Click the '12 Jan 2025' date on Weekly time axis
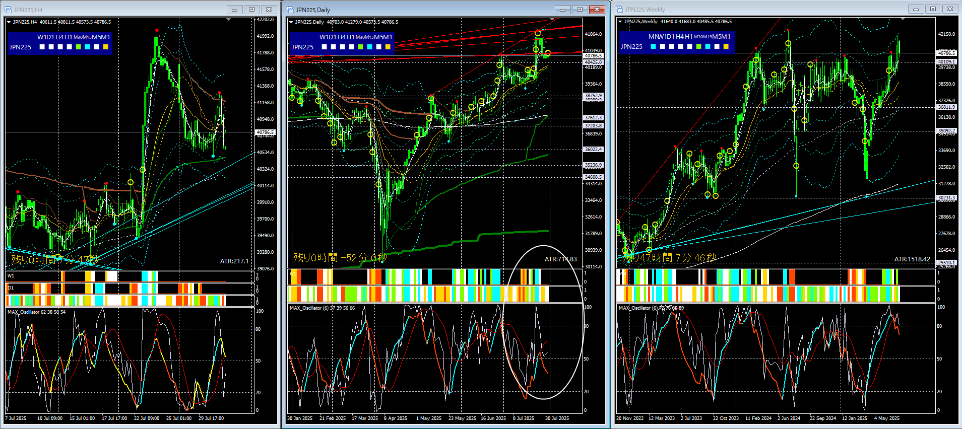 pos(855,418)
